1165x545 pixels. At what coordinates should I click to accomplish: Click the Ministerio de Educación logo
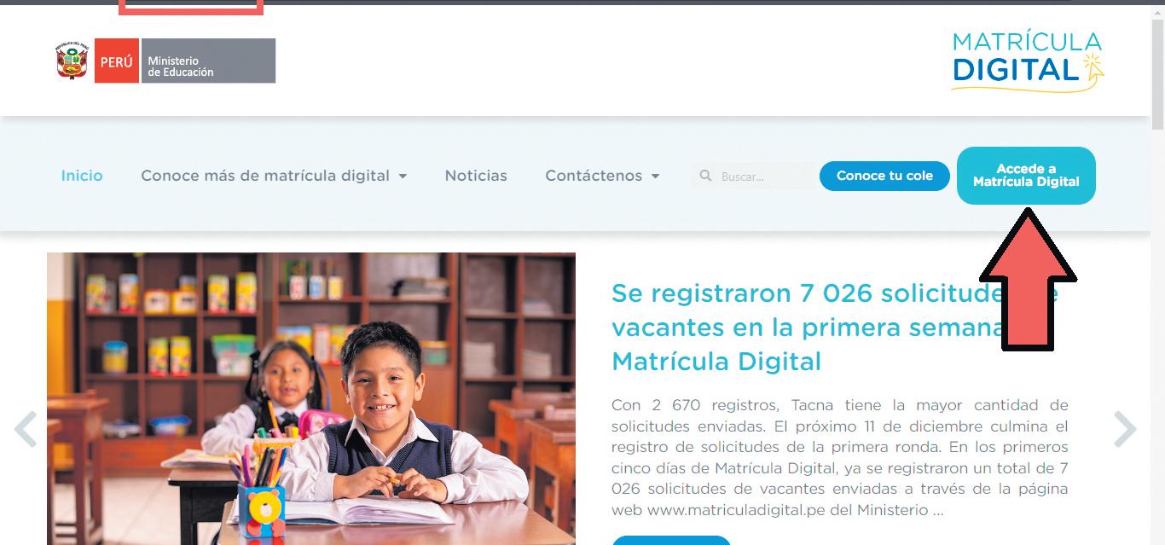point(207,61)
